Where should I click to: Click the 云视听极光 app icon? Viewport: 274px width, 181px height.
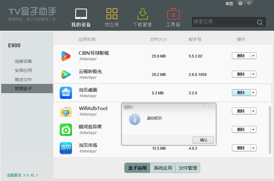click(66, 75)
